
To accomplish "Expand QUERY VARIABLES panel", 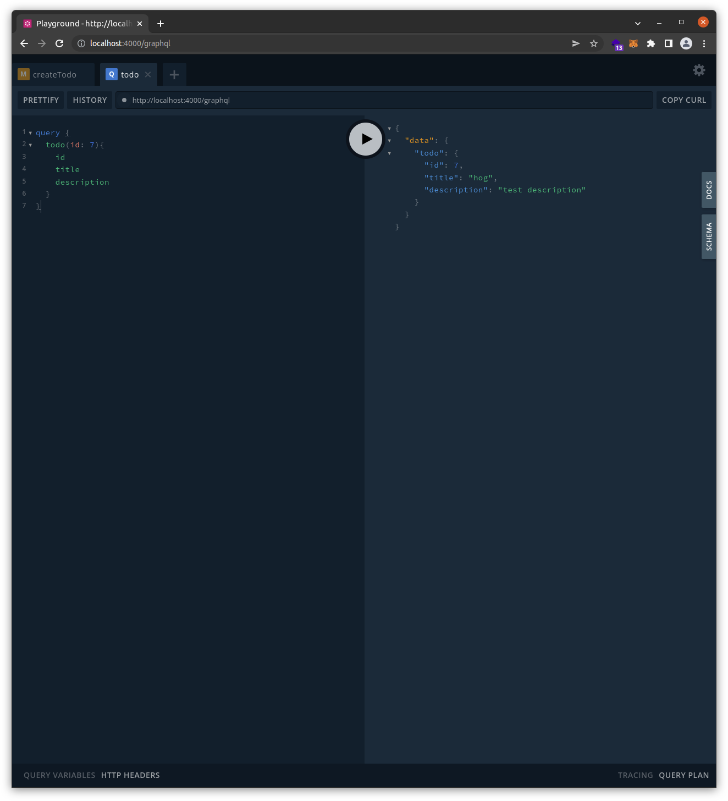I will click(x=59, y=775).
